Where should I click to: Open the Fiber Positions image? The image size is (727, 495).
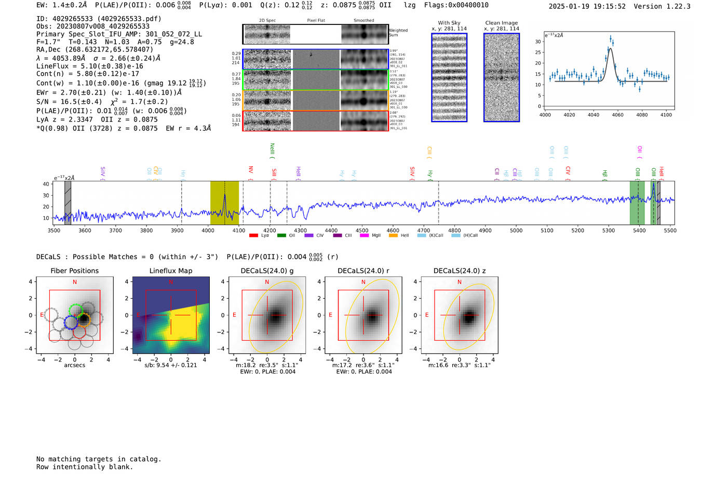[x=75, y=315]
